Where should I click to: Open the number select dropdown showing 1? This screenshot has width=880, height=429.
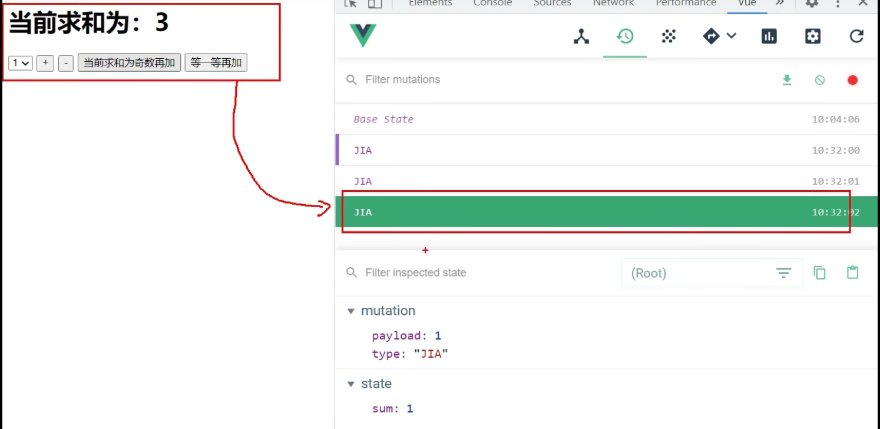(21, 63)
